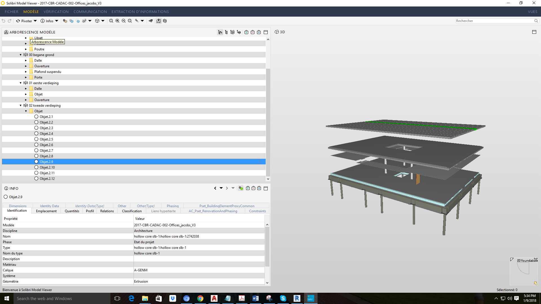This screenshot has height=304, width=541.
Task: Select the Objet.2.5 radio circle
Action: pos(36,139)
